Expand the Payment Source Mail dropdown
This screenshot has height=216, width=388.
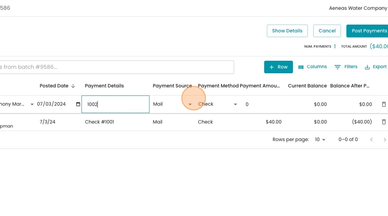pyautogui.click(x=190, y=104)
